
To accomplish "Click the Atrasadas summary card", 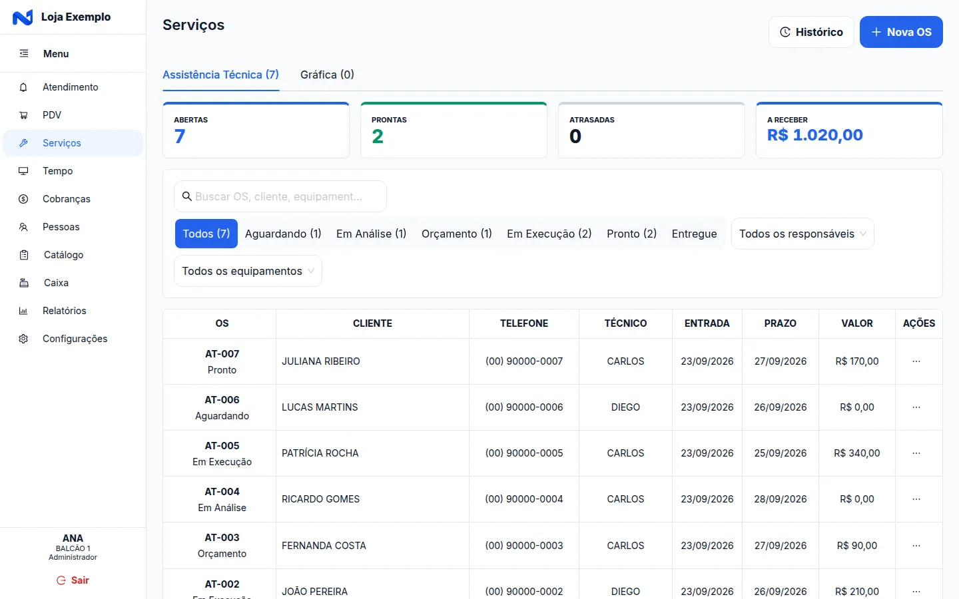I will [x=651, y=130].
